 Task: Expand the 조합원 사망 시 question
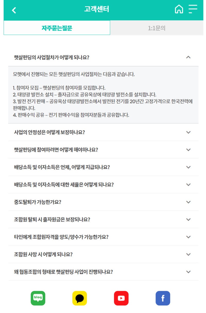pyautogui.click(x=103, y=254)
